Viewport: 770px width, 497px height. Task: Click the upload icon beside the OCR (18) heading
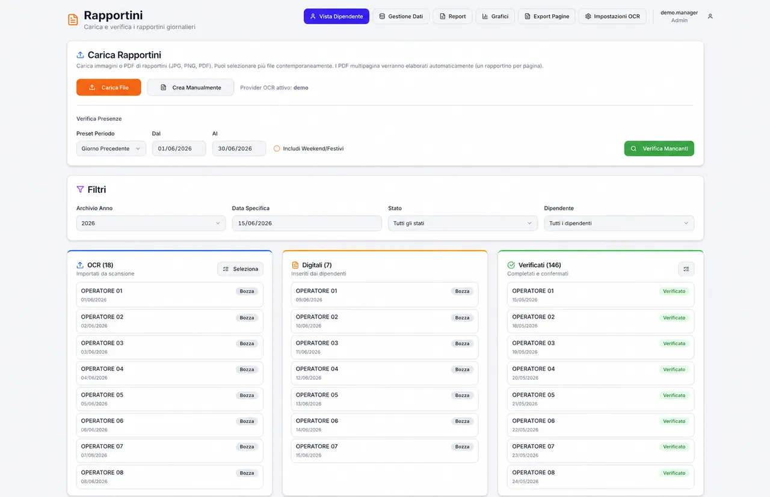80,265
